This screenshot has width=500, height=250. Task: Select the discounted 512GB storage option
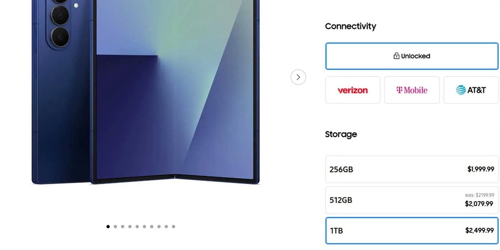(412, 200)
